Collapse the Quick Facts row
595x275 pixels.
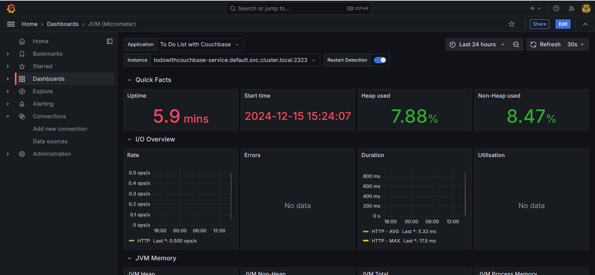pyautogui.click(x=129, y=80)
